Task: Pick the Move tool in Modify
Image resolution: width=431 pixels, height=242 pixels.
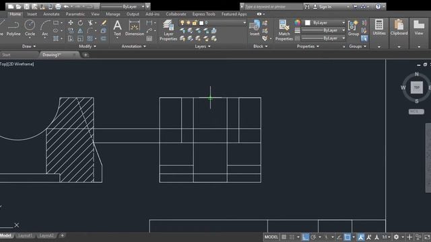Action: pos(71,23)
